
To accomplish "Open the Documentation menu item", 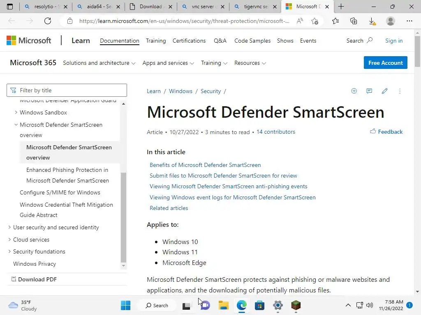I will (120, 41).
